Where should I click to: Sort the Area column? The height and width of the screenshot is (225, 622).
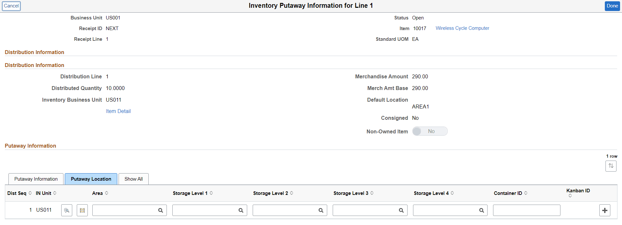tap(106, 193)
